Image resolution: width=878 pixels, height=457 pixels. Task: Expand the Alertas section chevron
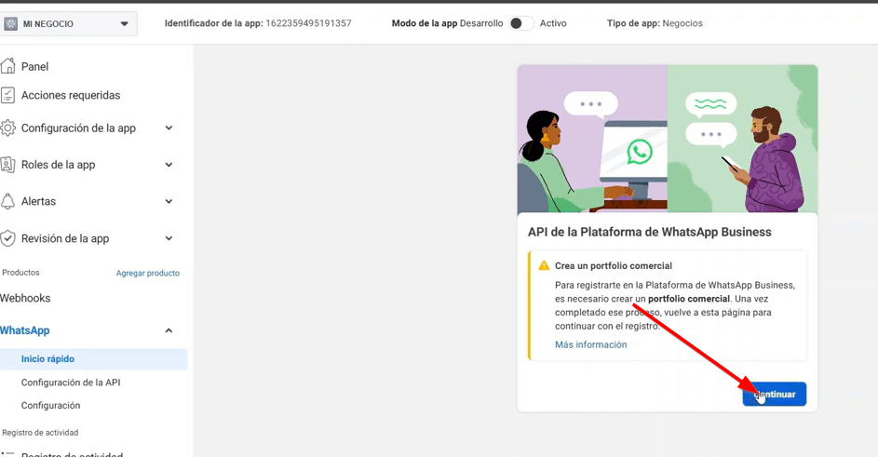(x=169, y=201)
